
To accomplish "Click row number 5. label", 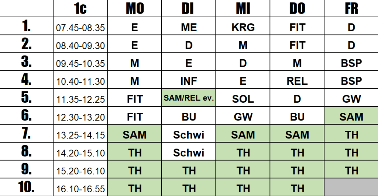I will [x=26, y=97].
